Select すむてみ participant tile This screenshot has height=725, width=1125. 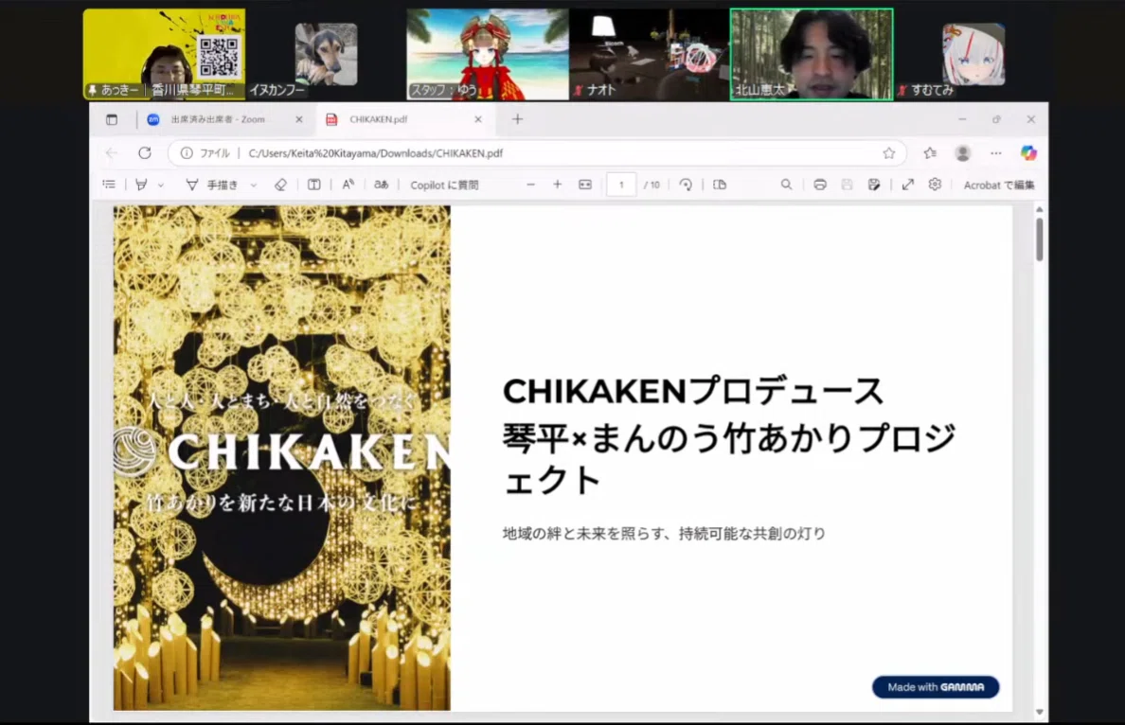point(973,54)
